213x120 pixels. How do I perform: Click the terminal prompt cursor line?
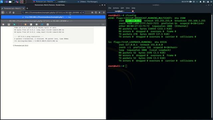coord(117,66)
